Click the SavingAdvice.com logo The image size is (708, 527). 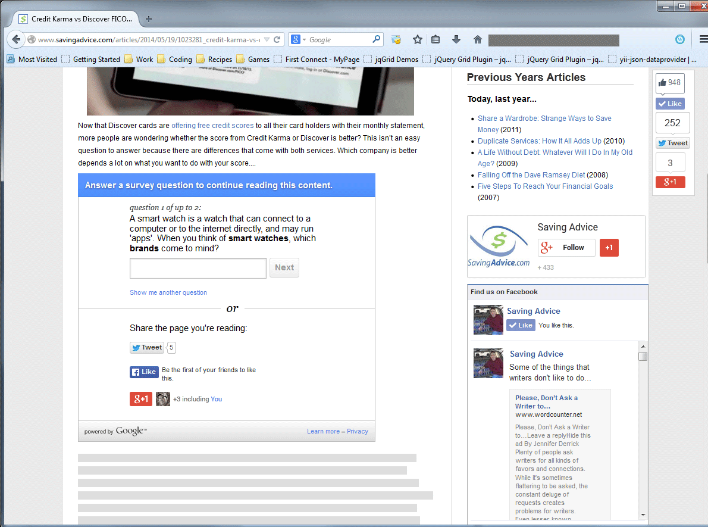tap(499, 247)
